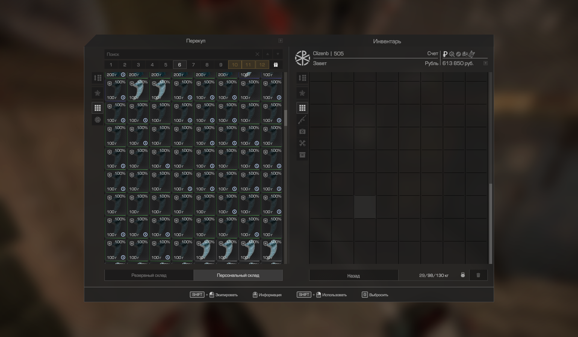The image size is (578, 337).
Task: Toggle the weight lock icon
Action: click(463, 275)
